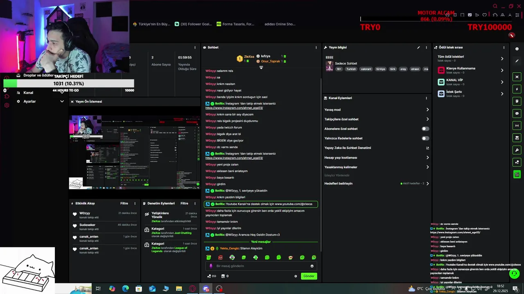Send chat message with Gönder button
The height and width of the screenshot is (294, 524).
(309, 276)
